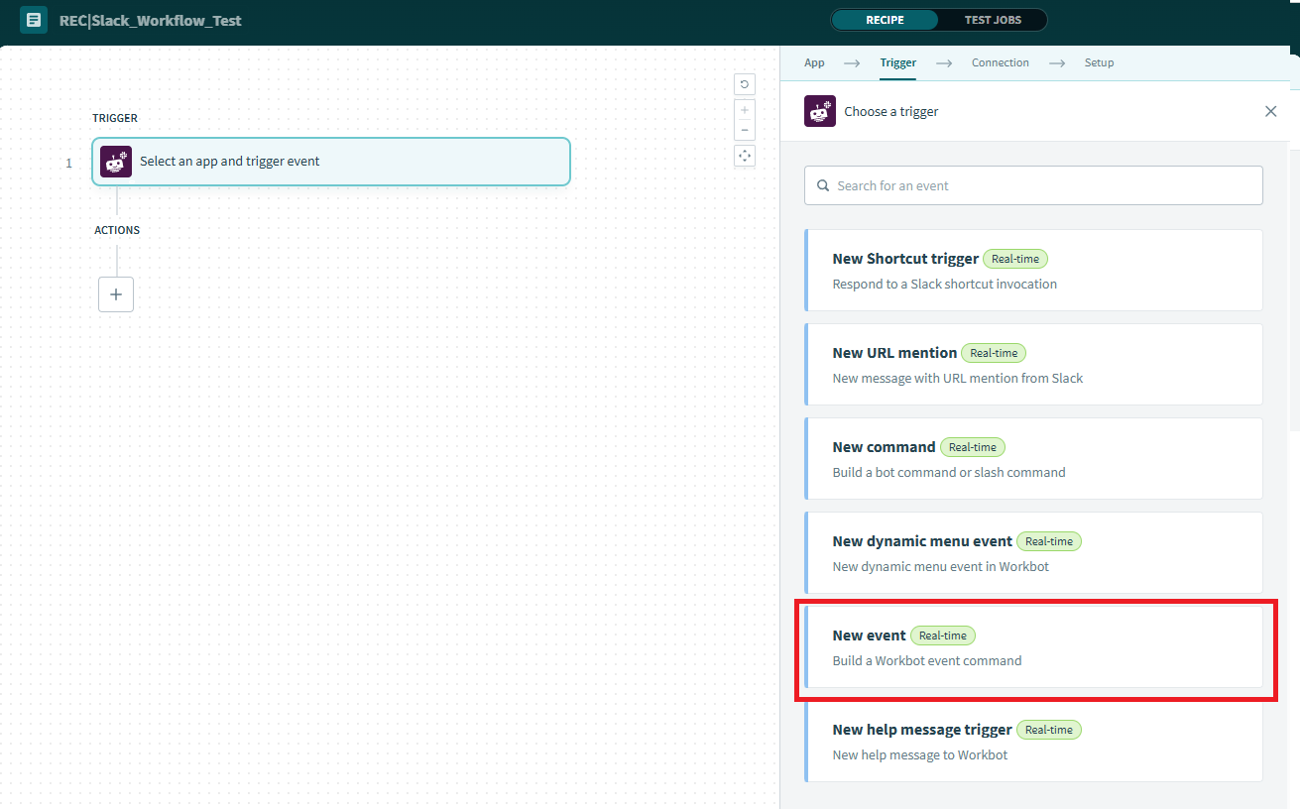This screenshot has width=1300, height=809.
Task: Click Real-time badge beside New command
Action: click(x=973, y=447)
